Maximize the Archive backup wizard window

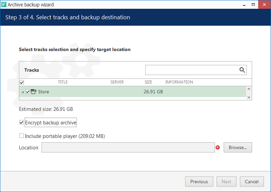click(x=253, y=5)
